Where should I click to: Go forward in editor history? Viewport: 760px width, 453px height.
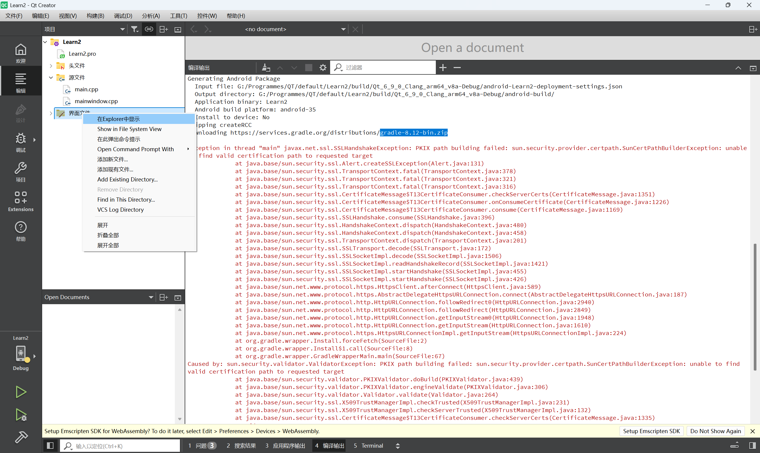pyautogui.click(x=208, y=29)
